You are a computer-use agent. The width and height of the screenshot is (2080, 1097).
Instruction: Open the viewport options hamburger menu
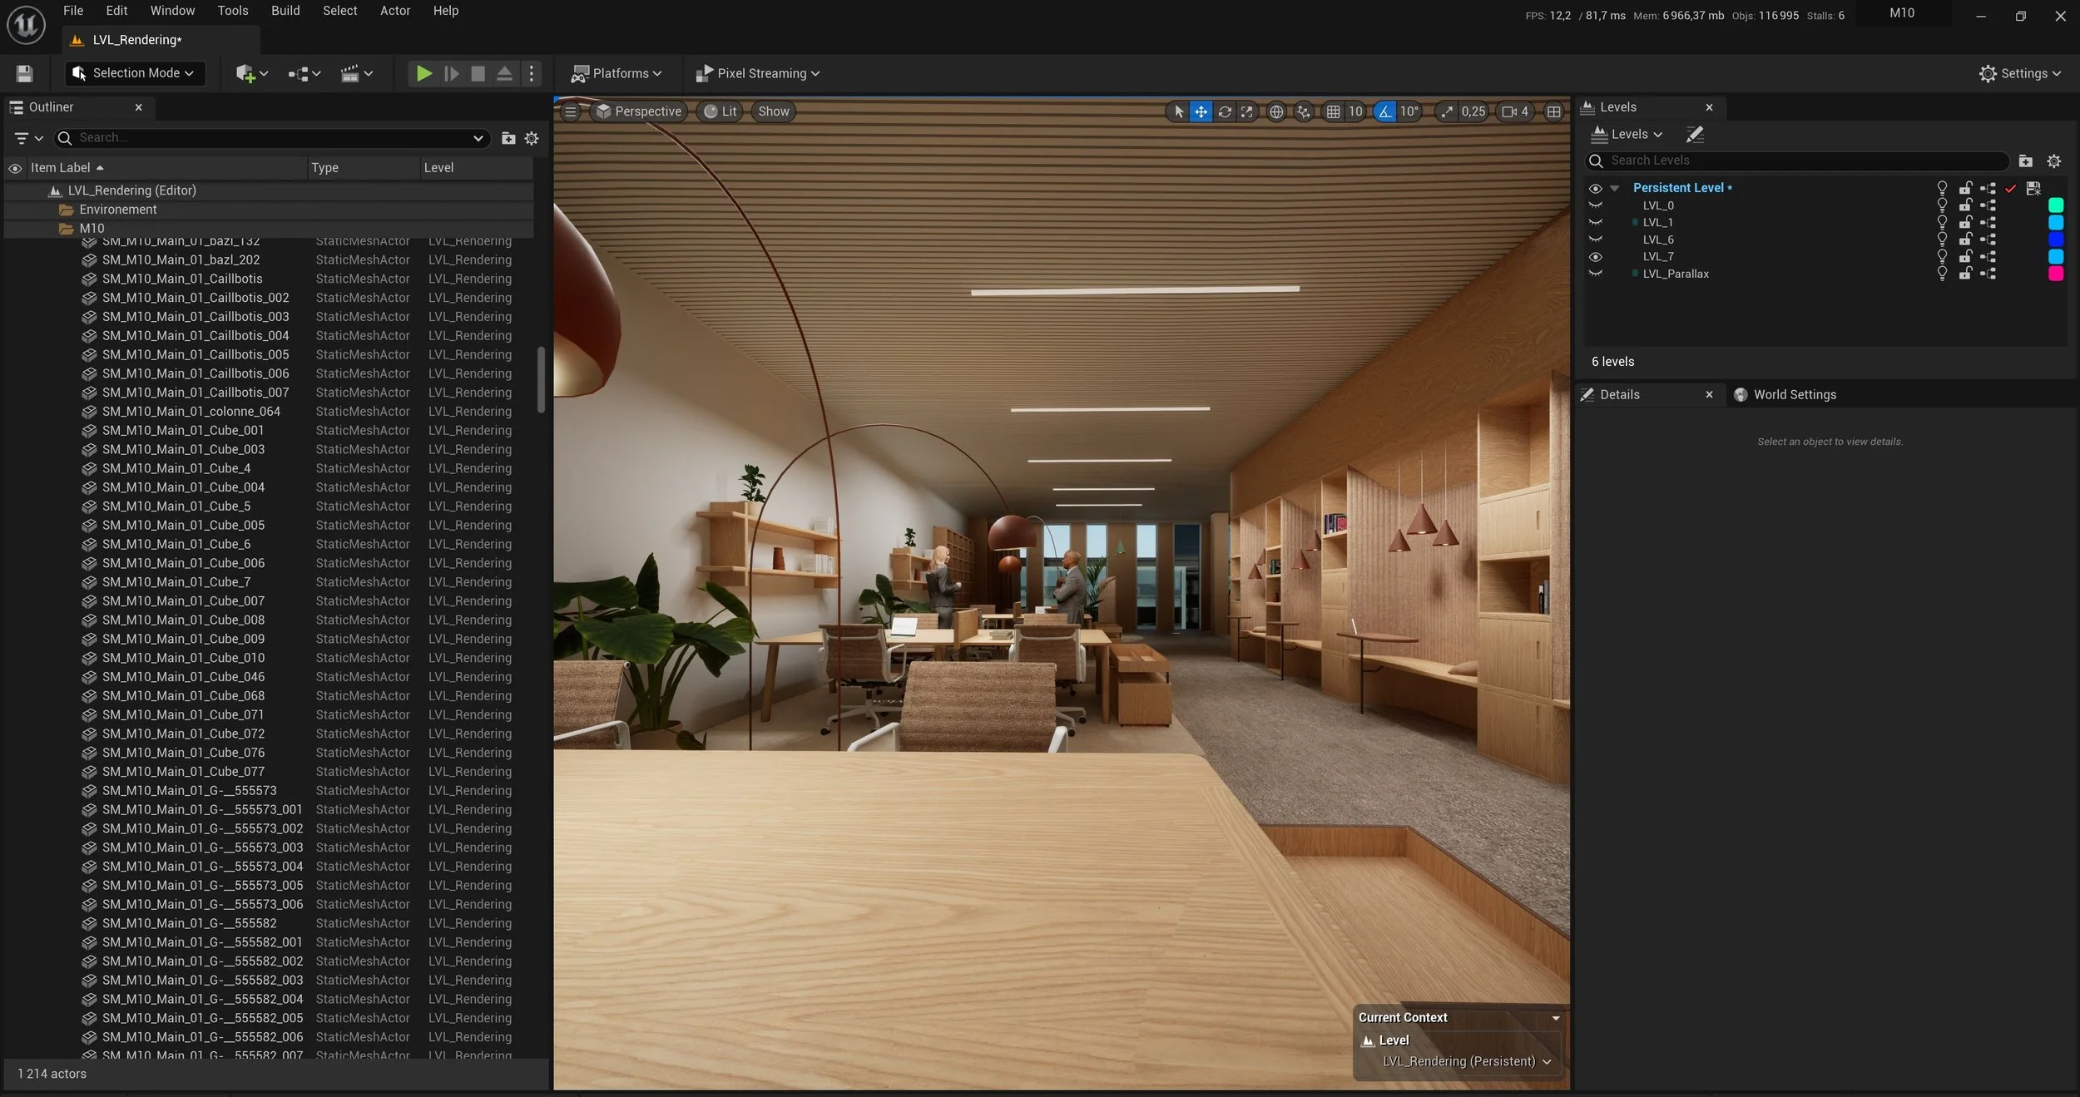tap(570, 111)
